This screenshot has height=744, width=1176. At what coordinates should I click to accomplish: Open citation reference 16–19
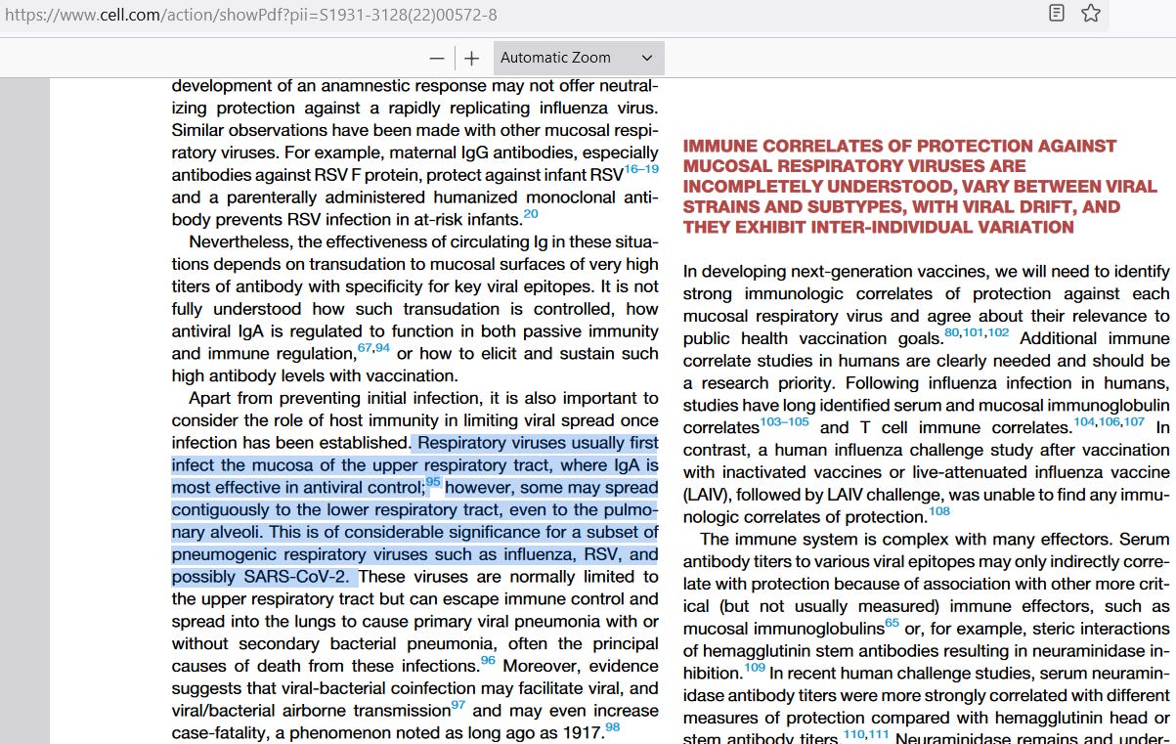(641, 169)
